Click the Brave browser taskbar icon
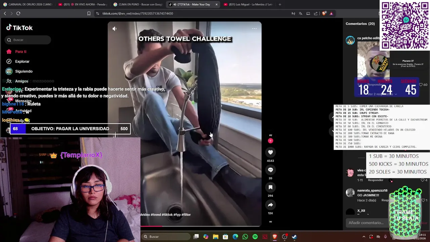Screen dimensions: 430x242 point(275,237)
